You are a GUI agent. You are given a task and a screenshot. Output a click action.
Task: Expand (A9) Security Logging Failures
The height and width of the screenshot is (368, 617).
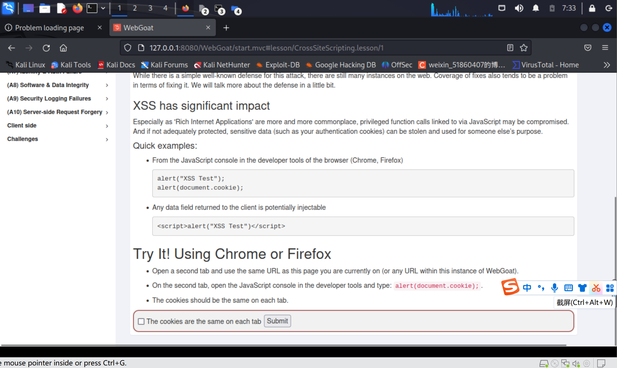(57, 99)
